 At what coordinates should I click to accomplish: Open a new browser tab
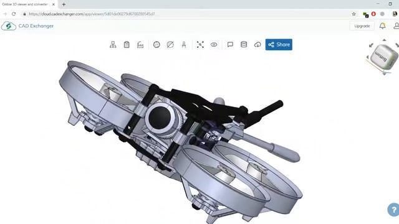click(64, 4)
